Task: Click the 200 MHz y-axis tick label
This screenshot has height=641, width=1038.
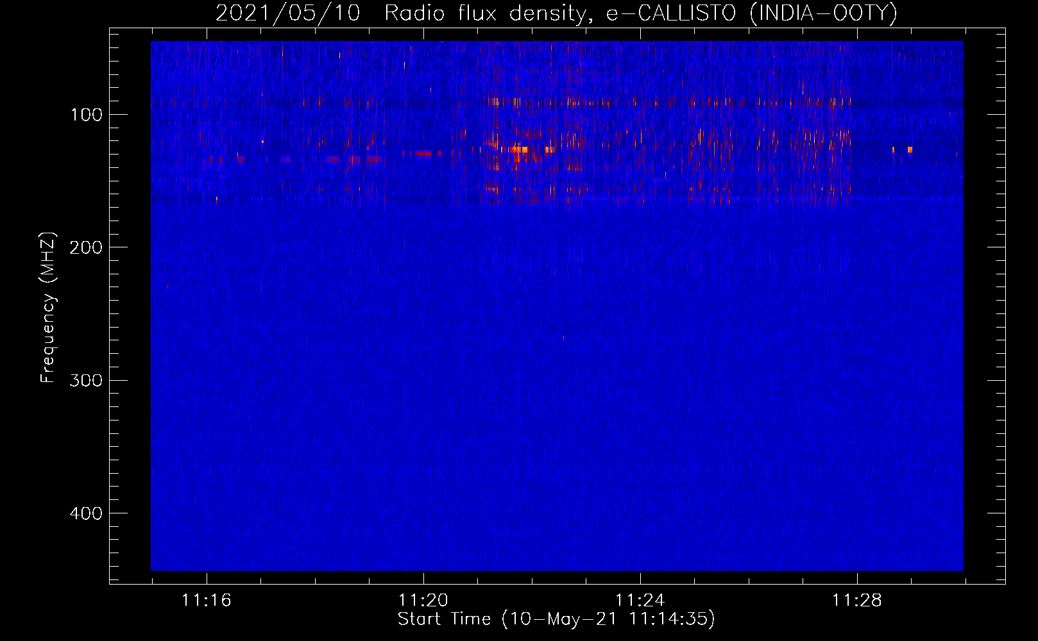Action: [x=86, y=247]
